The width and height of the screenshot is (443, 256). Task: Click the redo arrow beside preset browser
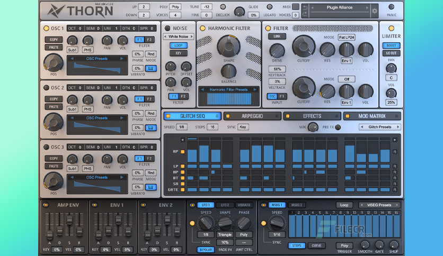click(x=305, y=14)
